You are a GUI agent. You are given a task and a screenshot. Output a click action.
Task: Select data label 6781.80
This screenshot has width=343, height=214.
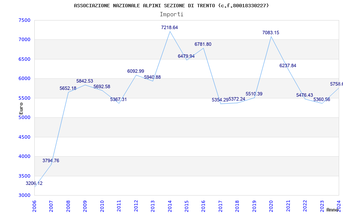coord(203,45)
